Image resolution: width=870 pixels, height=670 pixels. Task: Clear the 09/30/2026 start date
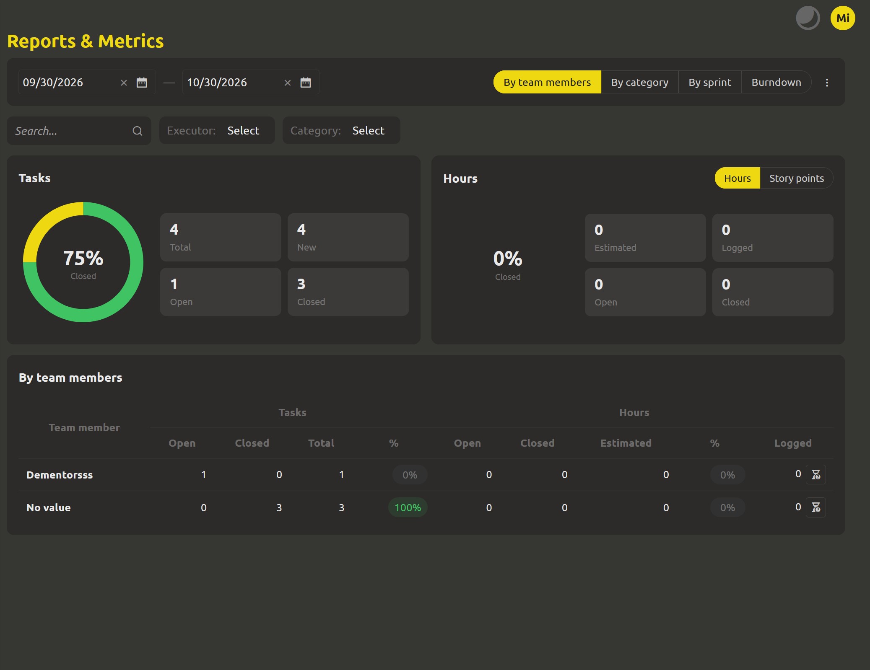click(124, 83)
